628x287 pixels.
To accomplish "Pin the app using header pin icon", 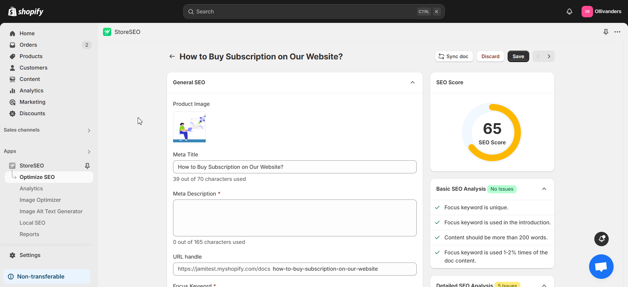I will click(x=606, y=32).
